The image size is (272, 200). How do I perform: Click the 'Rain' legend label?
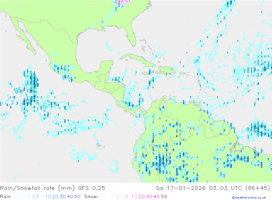pos(5,196)
